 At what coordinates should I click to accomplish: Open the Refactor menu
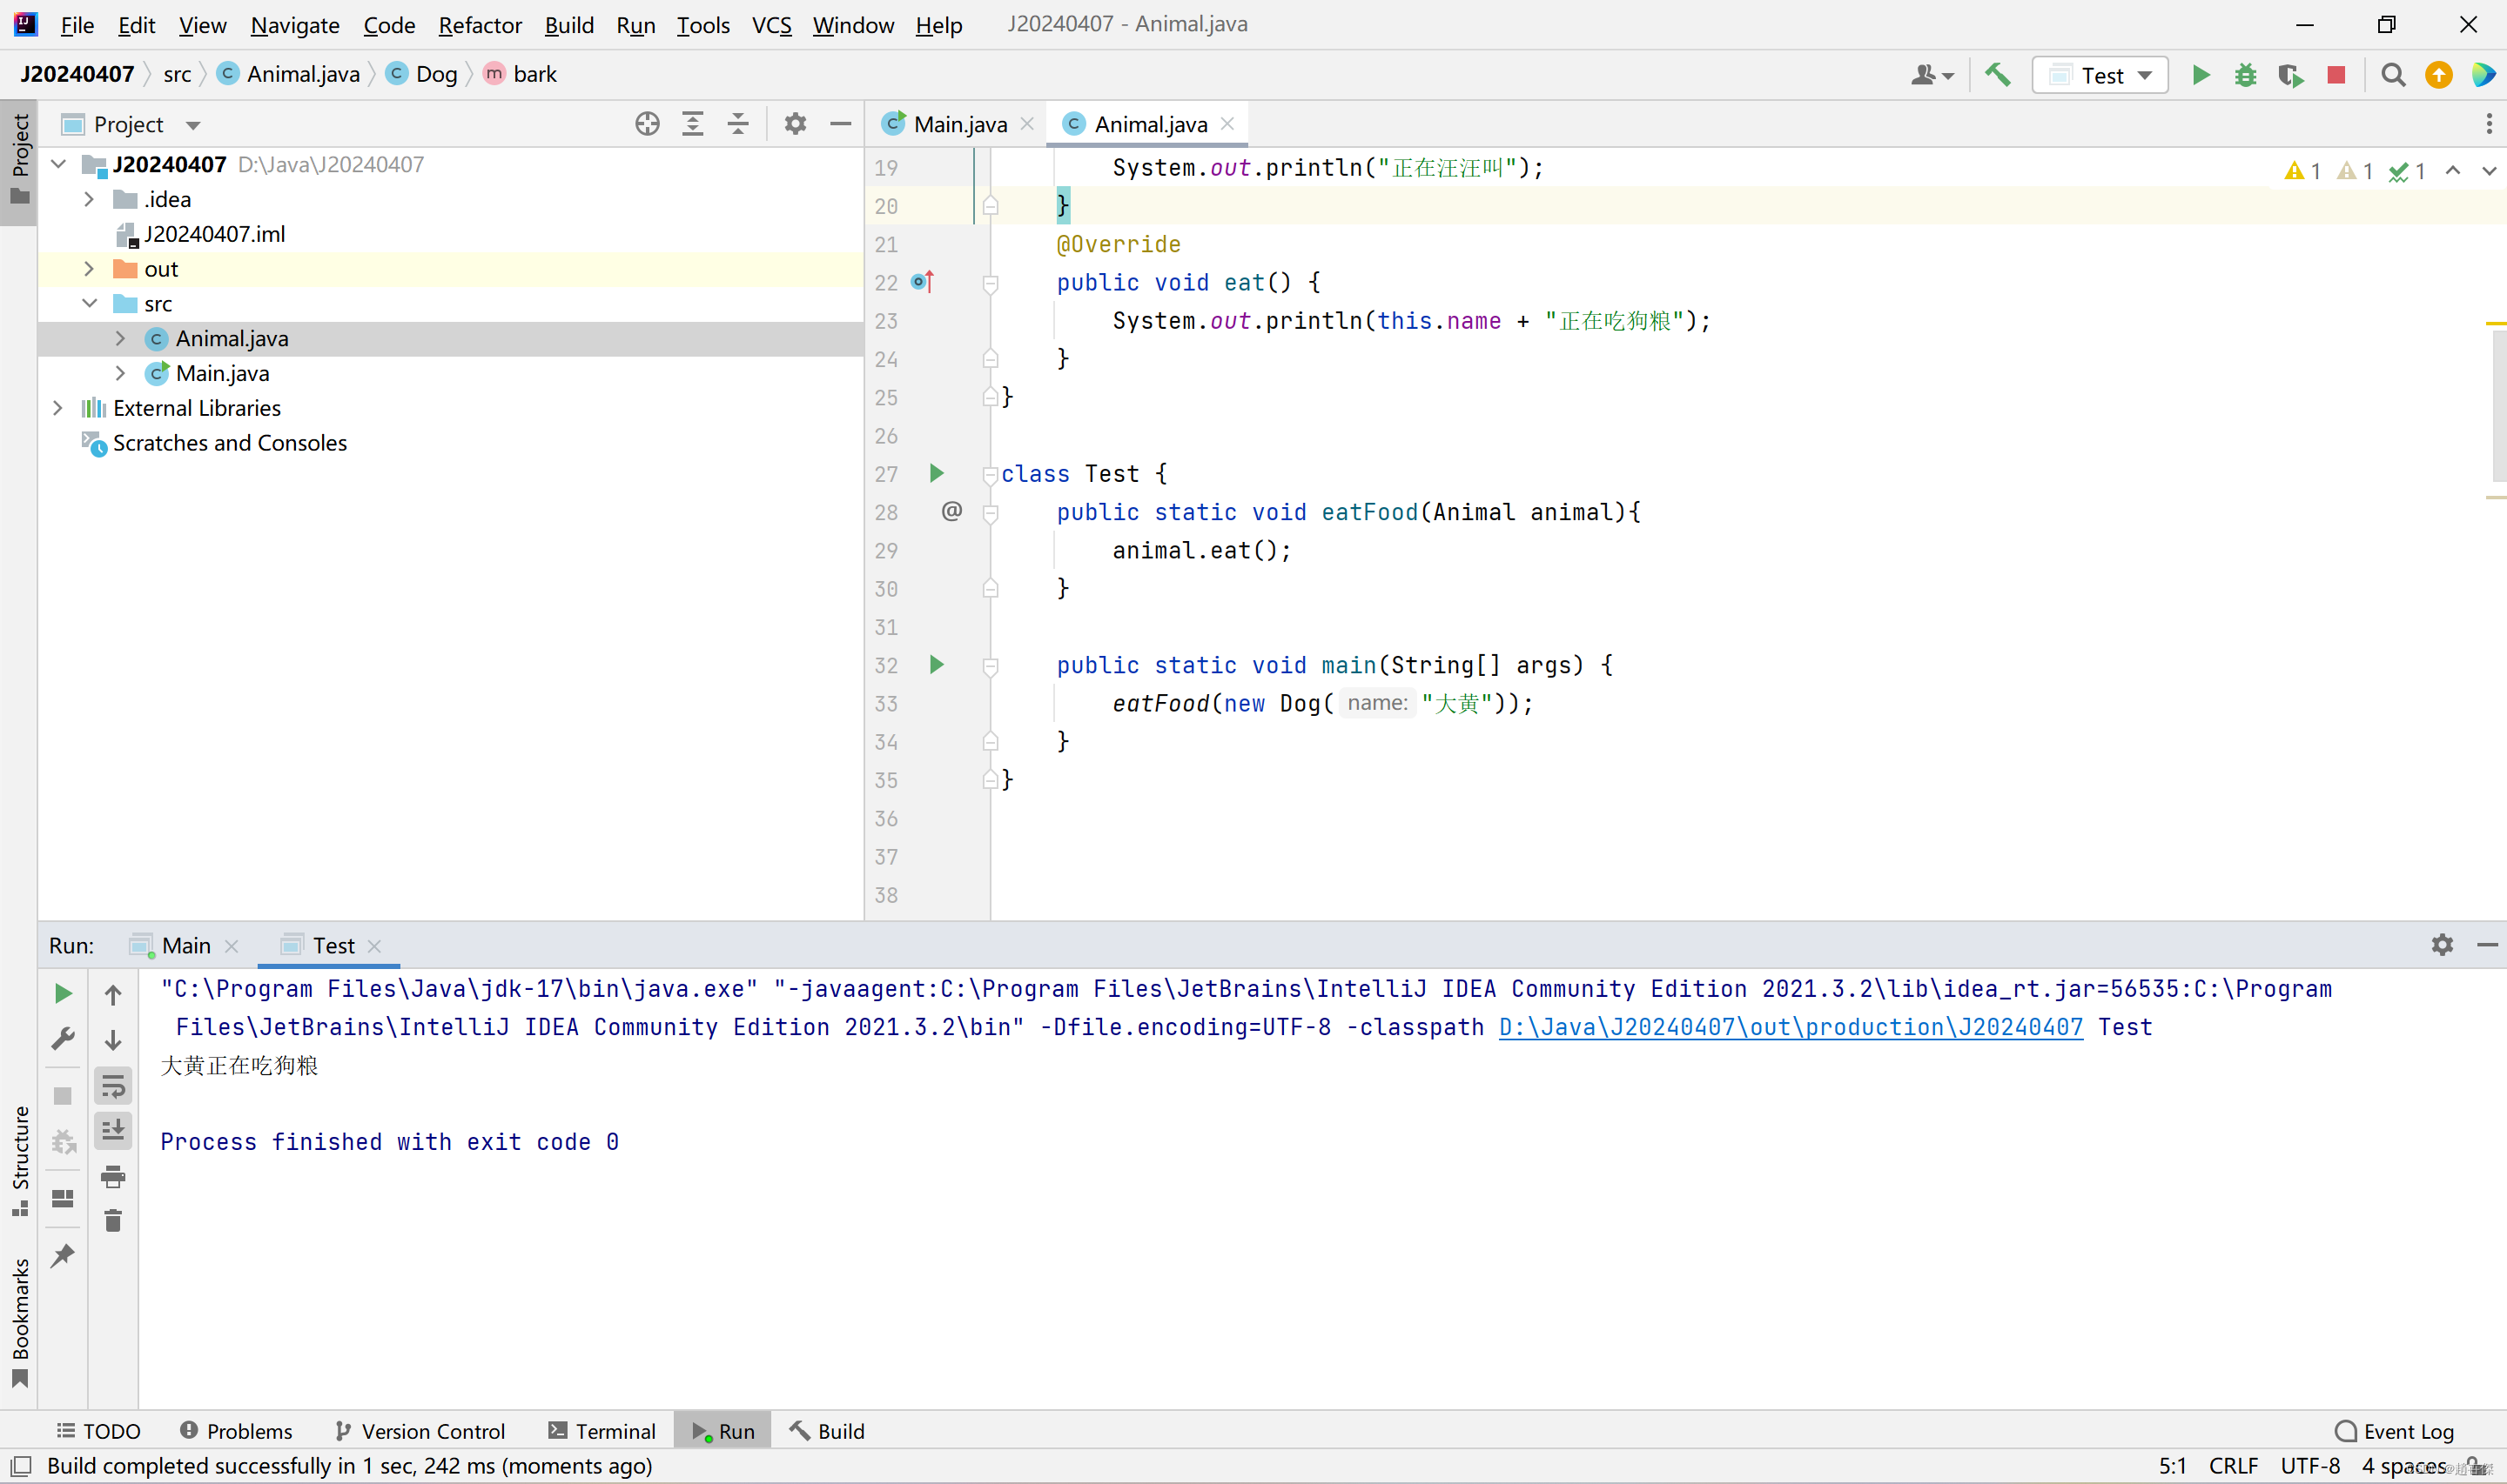[479, 25]
